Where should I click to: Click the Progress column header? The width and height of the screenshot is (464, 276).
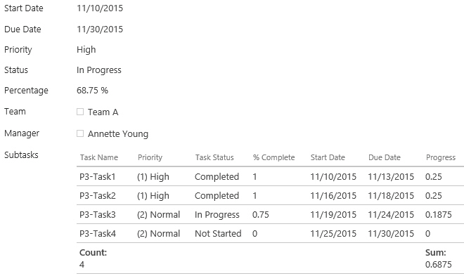[x=441, y=157]
